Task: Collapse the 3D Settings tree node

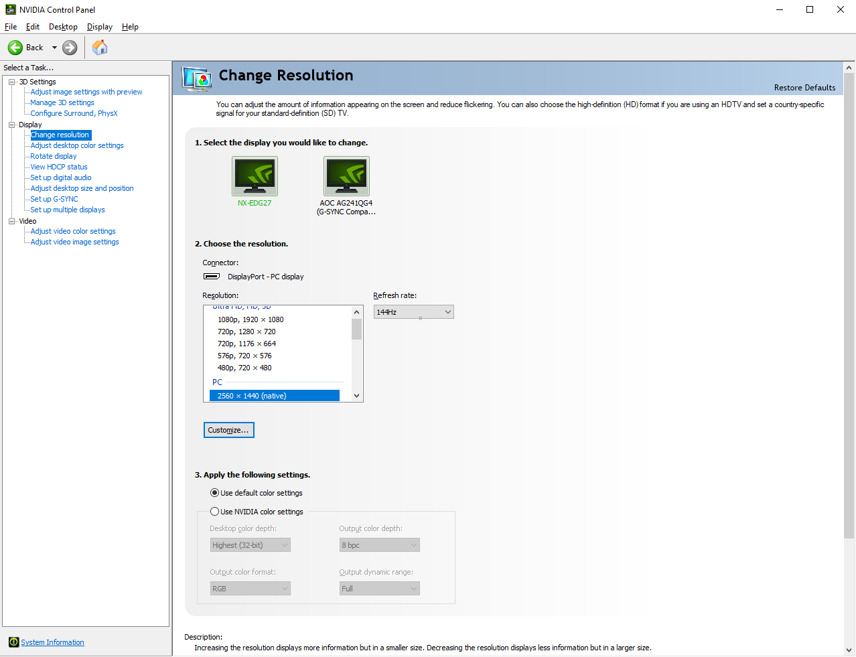Action: 12,82
